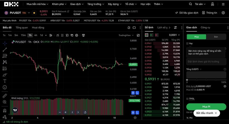
Task: Open the user profile icon
Action: pos(213,4)
